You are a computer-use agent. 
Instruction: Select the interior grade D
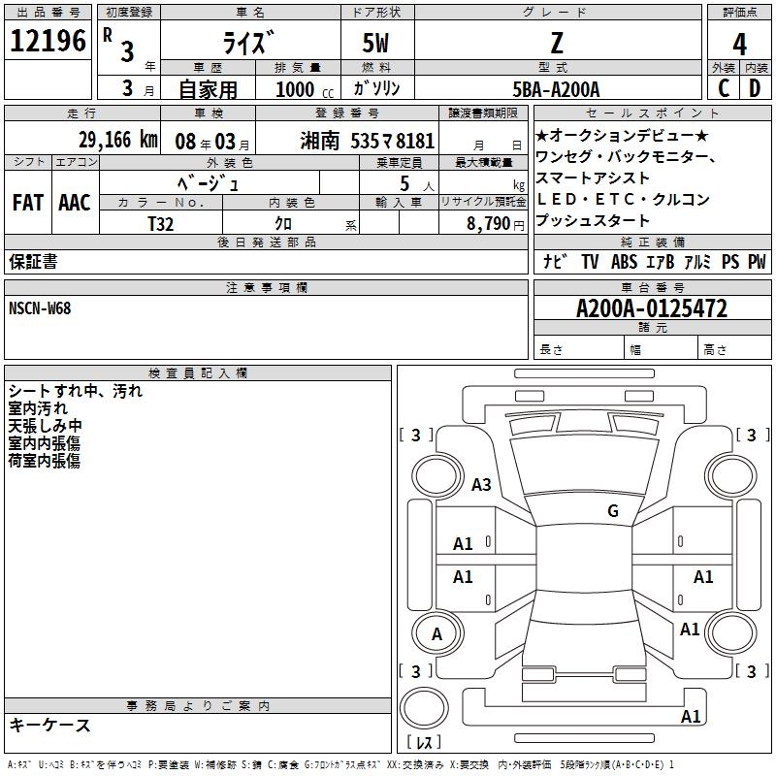(x=755, y=88)
